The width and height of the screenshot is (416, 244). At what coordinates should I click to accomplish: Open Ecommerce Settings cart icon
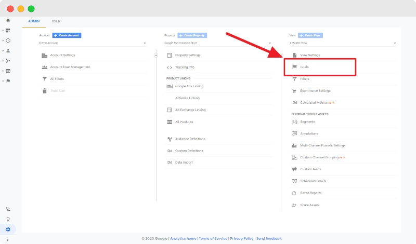coord(294,91)
